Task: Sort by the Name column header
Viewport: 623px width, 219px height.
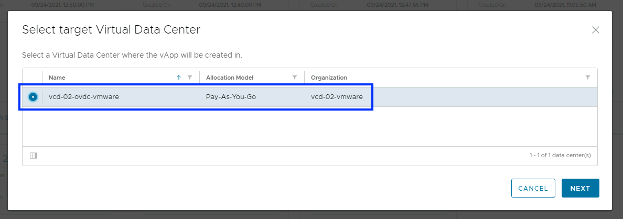Action: (57, 78)
